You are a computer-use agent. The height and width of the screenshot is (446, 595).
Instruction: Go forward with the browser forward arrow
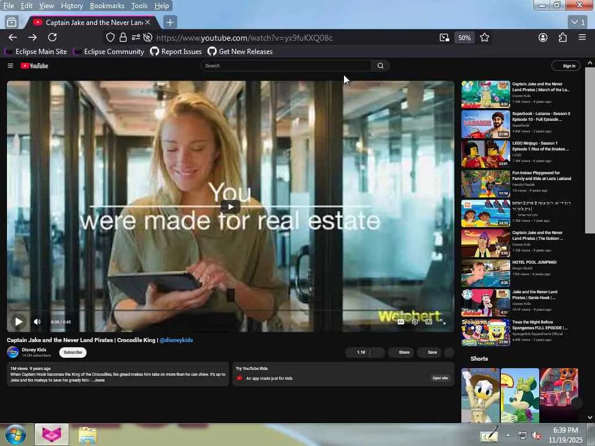tap(33, 38)
